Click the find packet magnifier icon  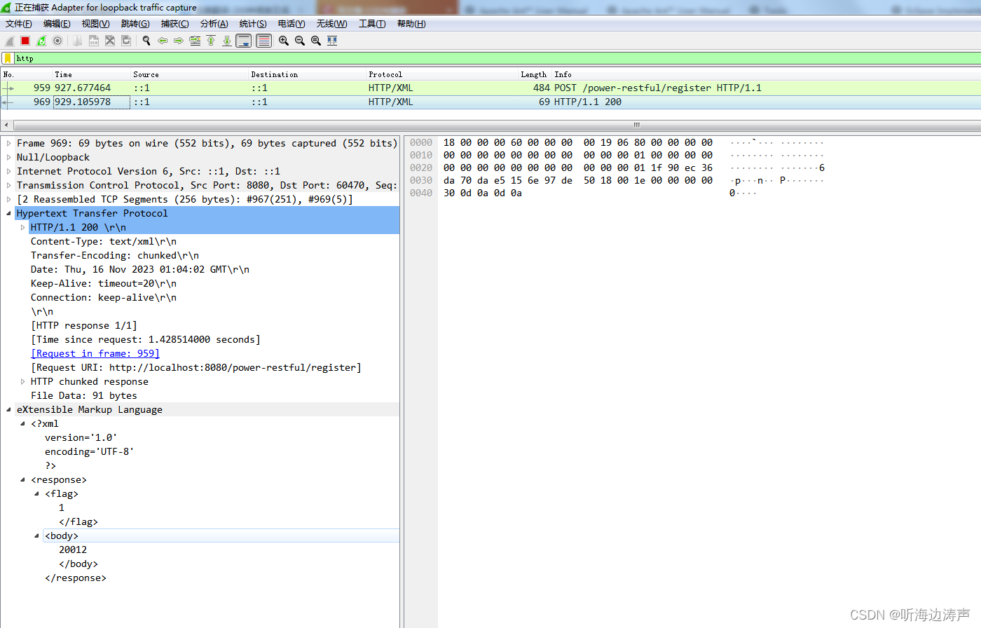click(x=146, y=40)
